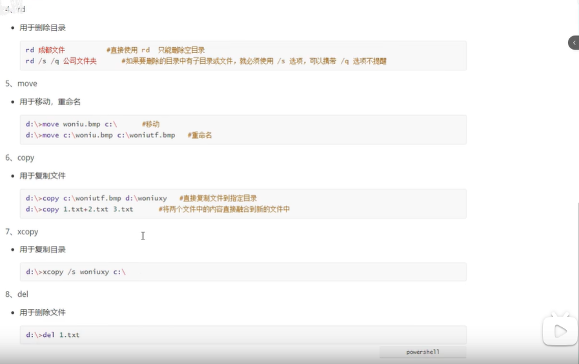Click bullet text "用于复制文件"
The width and height of the screenshot is (579, 364).
click(x=43, y=176)
